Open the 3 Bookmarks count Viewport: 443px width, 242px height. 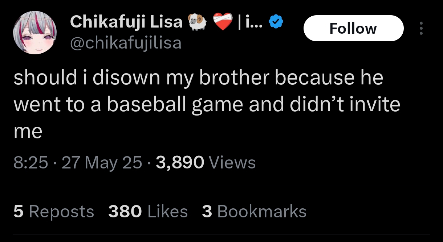(254, 212)
